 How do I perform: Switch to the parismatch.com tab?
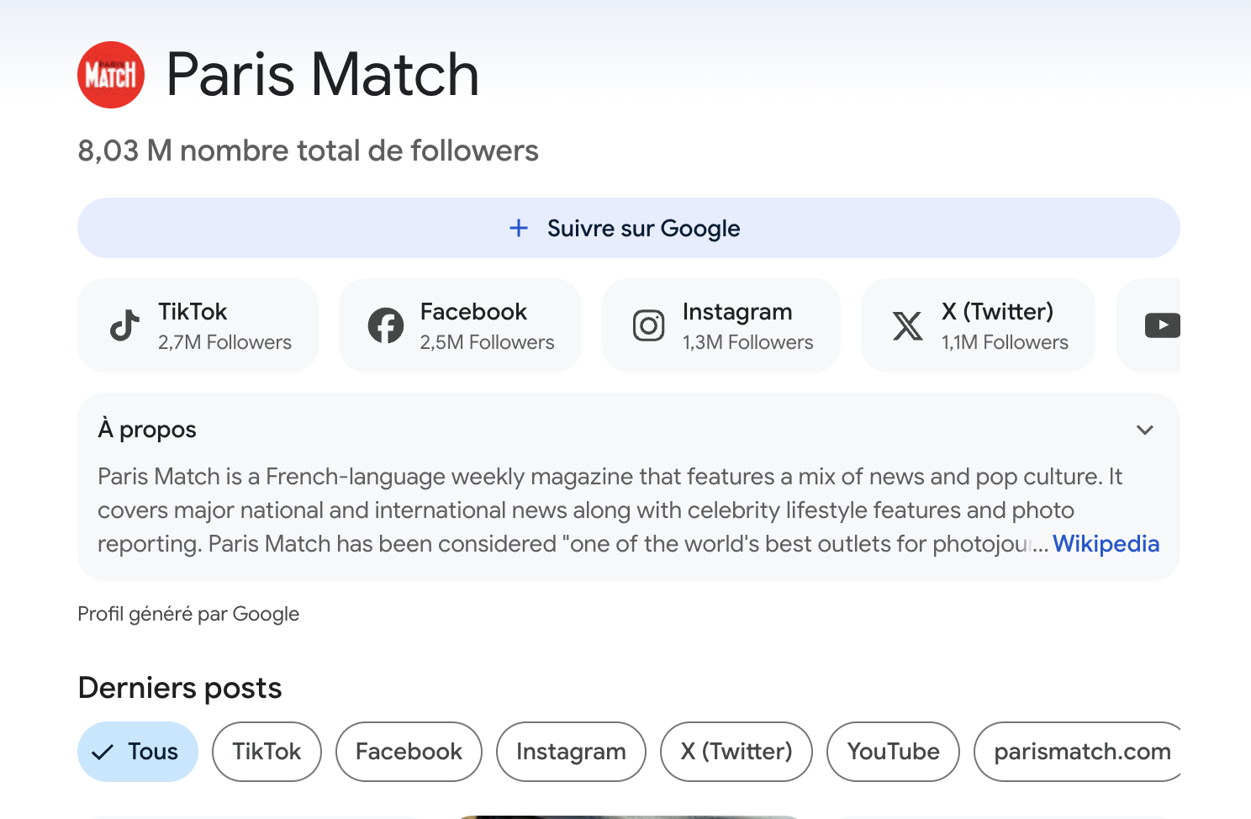(1078, 751)
